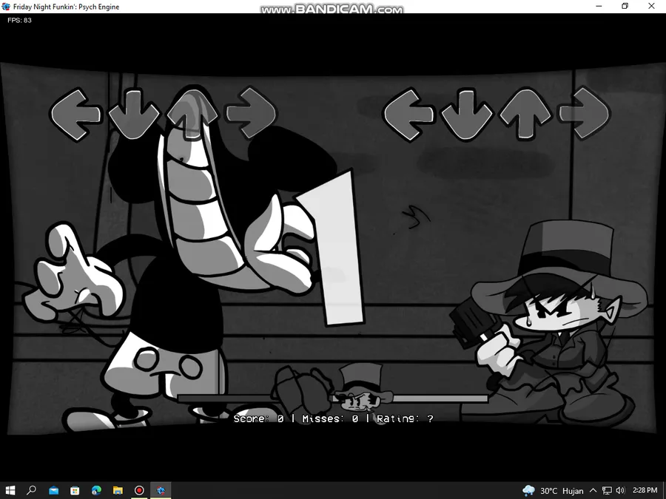666x499 pixels.
Task: Click the Score text readout
Action: point(259,419)
